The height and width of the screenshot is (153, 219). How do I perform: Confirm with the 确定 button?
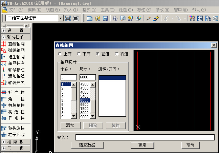(142, 145)
